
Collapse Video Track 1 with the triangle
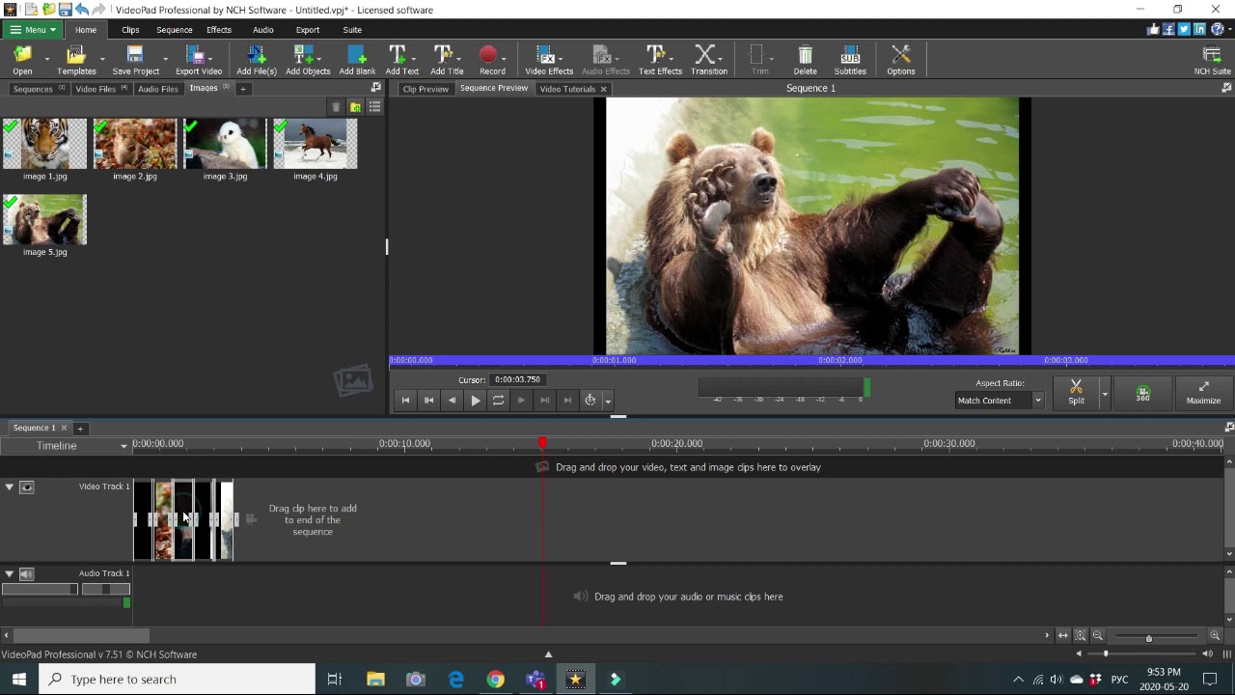point(10,486)
